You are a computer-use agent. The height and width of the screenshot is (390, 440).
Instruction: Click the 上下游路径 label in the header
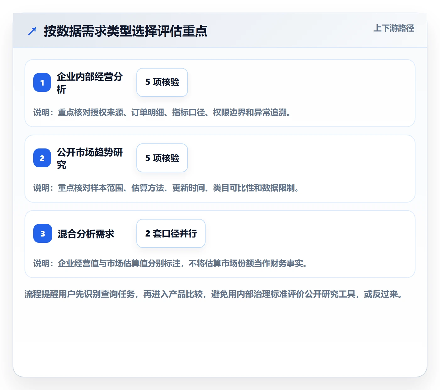[x=393, y=28]
